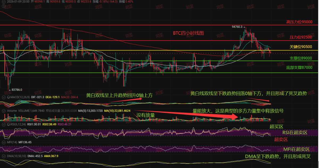Open the Volume indicator label
Image resolution: width=319 pixels, height=168 pixels.
click(x=12, y=111)
